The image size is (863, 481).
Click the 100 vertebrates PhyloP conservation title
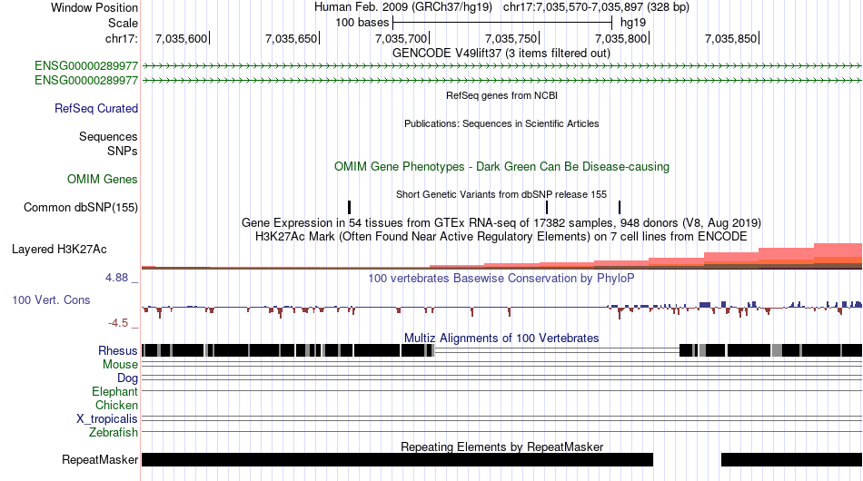pos(501,278)
